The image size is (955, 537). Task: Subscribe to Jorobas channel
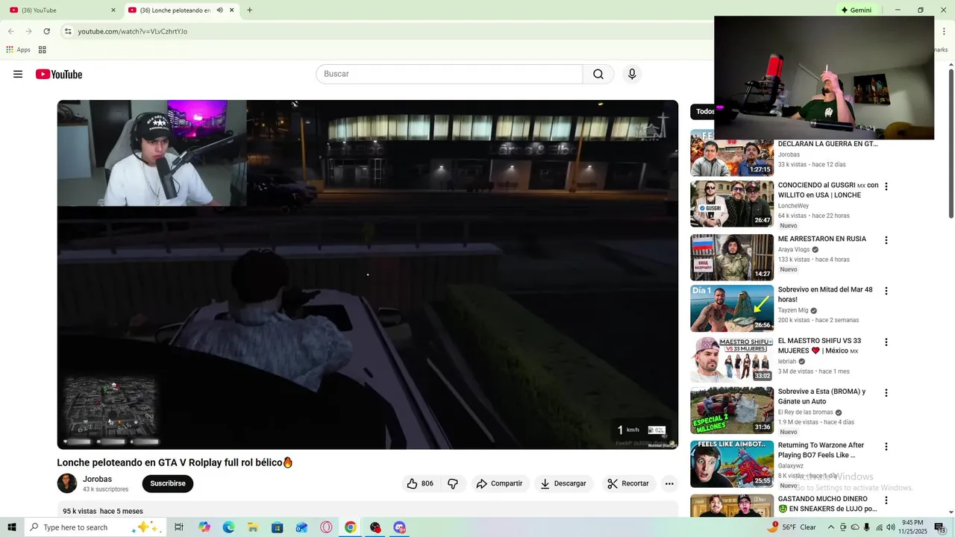(x=168, y=483)
